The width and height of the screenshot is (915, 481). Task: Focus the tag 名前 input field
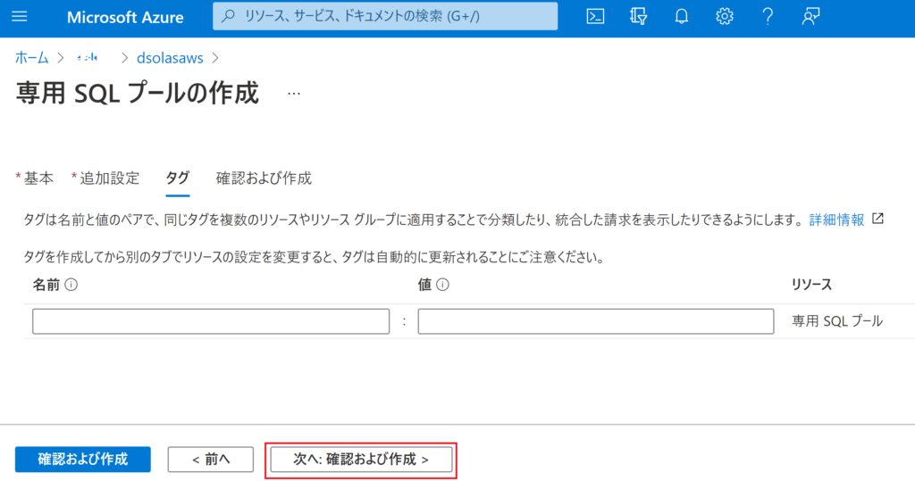pyautogui.click(x=211, y=321)
